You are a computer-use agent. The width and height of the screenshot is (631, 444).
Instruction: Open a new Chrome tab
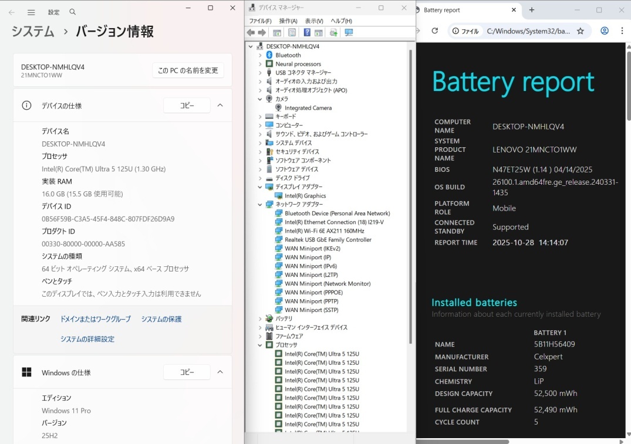click(x=532, y=10)
